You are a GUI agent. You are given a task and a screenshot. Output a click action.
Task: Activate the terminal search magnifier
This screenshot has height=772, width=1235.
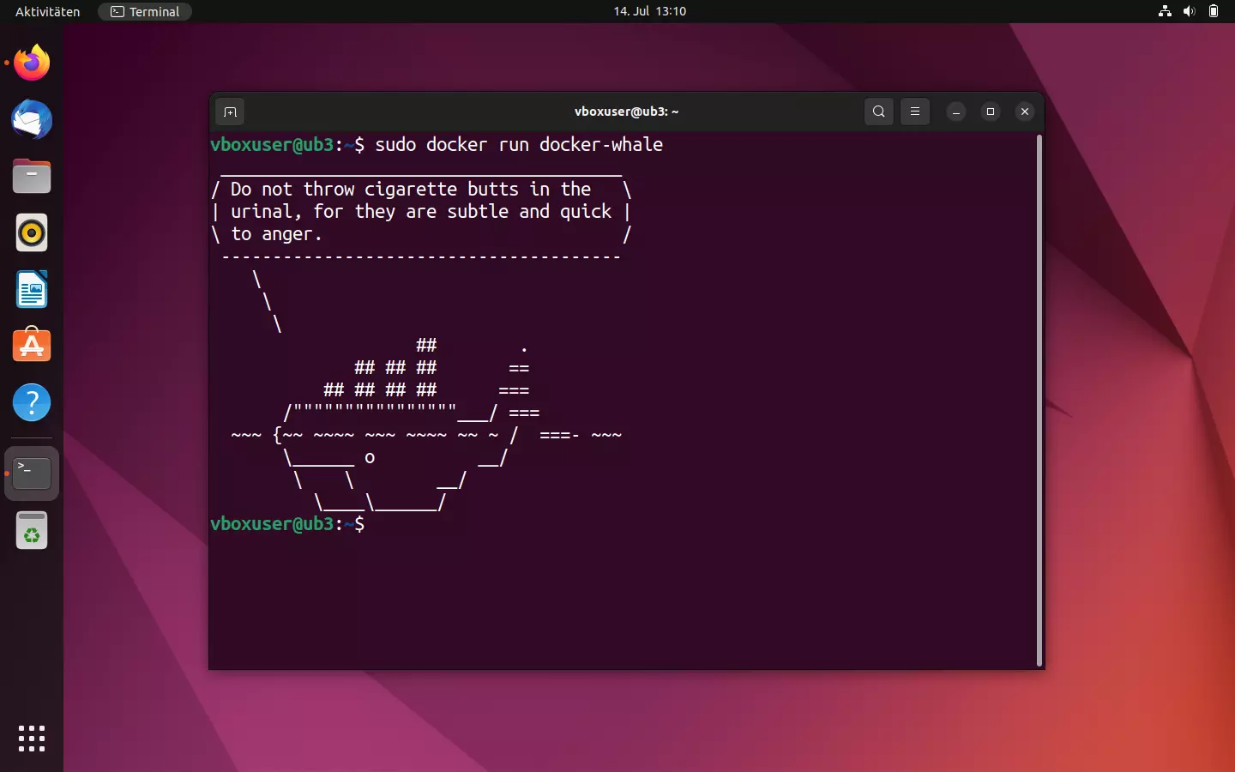click(x=878, y=112)
